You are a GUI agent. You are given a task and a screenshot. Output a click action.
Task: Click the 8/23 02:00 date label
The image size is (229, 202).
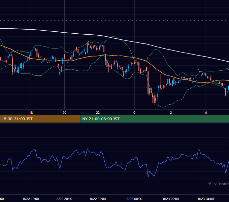click(171, 199)
